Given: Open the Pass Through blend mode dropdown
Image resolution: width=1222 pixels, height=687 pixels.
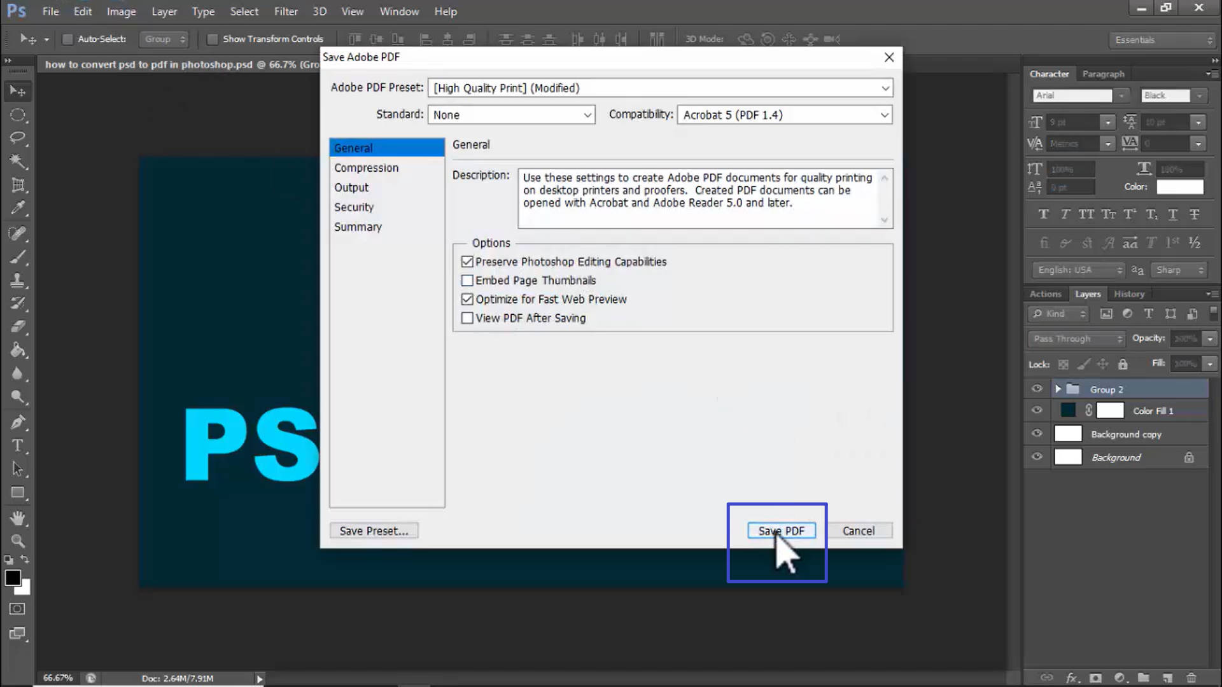Looking at the screenshot, I should 1077,338.
